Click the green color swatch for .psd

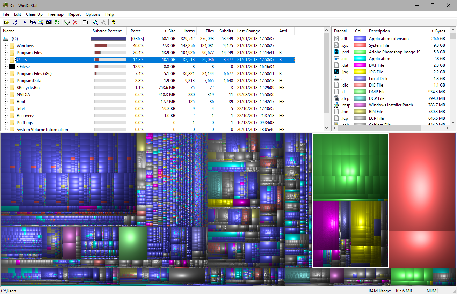[360, 52]
